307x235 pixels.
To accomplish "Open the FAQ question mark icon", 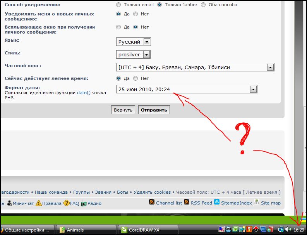I will [67, 203].
